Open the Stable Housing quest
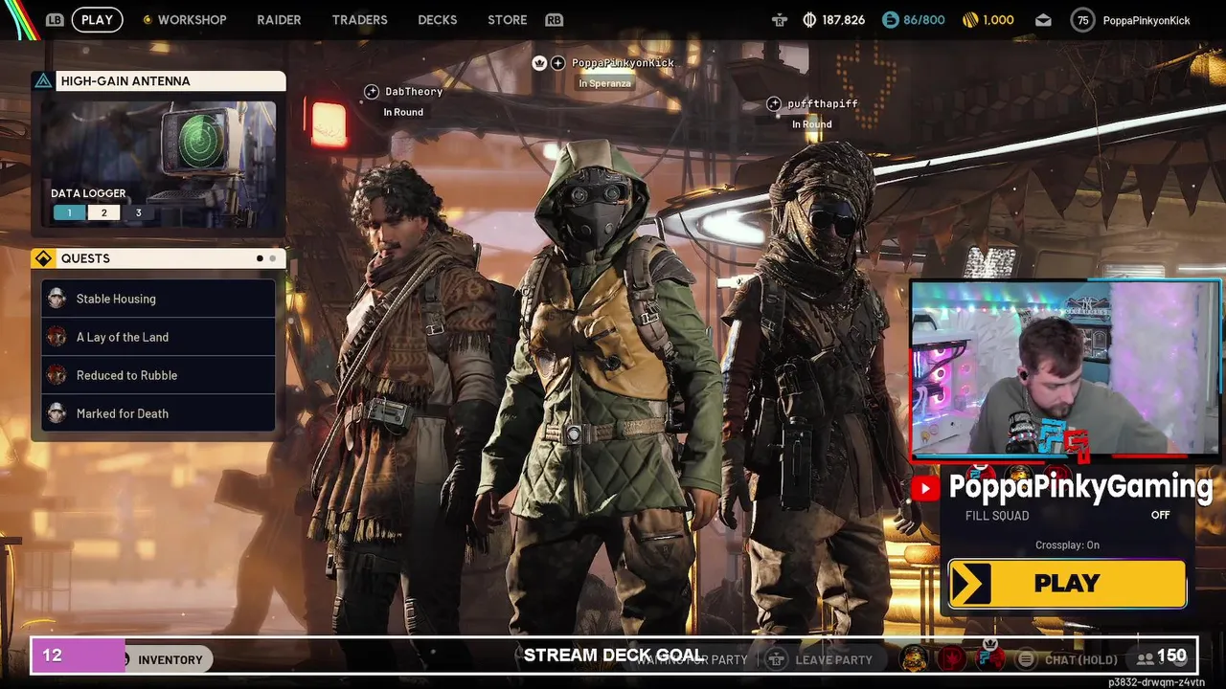This screenshot has height=689, width=1226. [x=158, y=299]
